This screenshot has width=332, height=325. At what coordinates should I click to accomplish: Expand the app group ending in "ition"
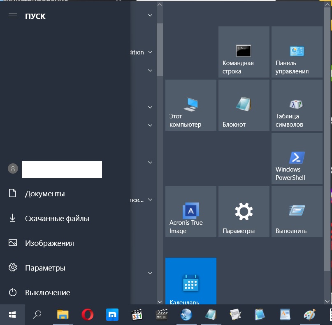(150, 52)
